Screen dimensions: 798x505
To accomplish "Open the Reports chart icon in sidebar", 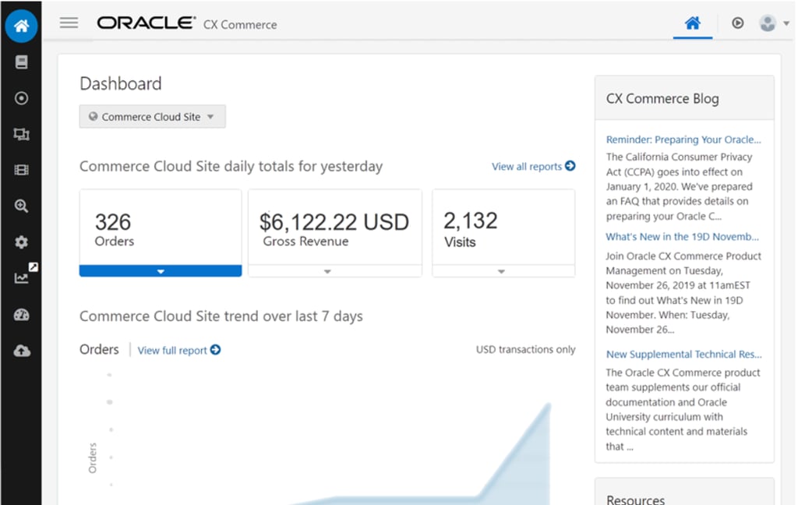I will tap(21, 277).
